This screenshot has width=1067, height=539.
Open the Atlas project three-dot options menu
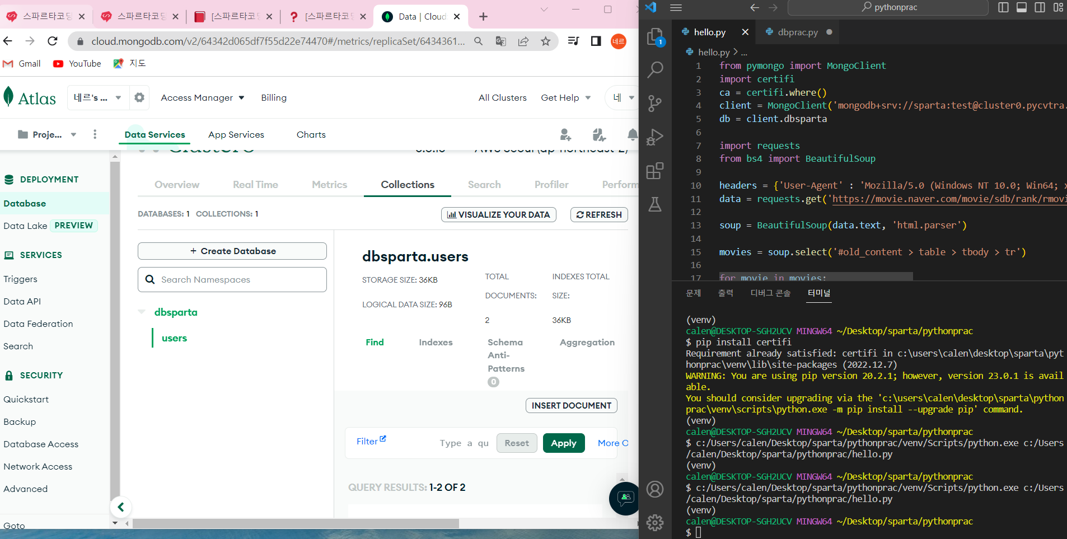[x=95, y=134]
